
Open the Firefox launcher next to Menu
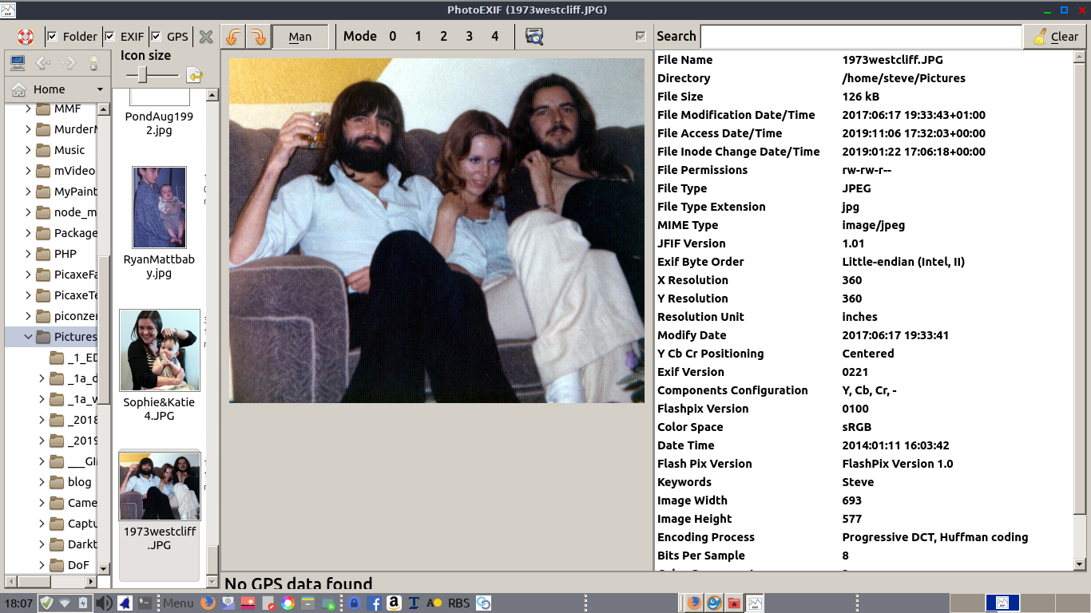pyautogui.click(x=208, y=603)
